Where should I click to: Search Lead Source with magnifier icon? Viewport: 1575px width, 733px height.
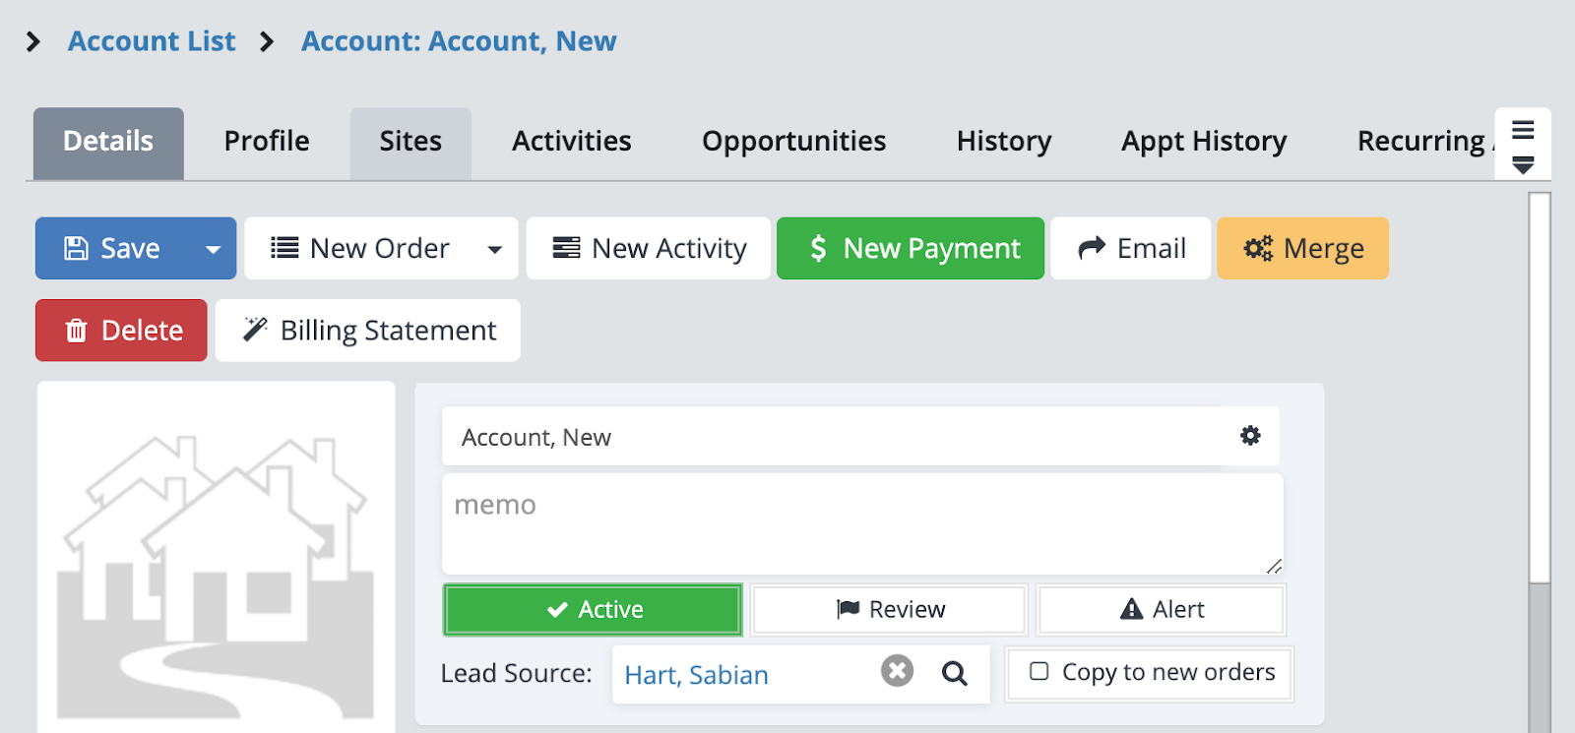pos(954,673)
